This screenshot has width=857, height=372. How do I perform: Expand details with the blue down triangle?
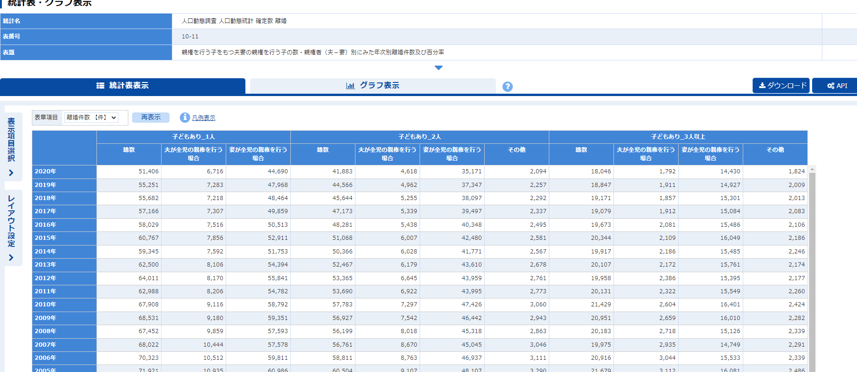coord(438,68)
